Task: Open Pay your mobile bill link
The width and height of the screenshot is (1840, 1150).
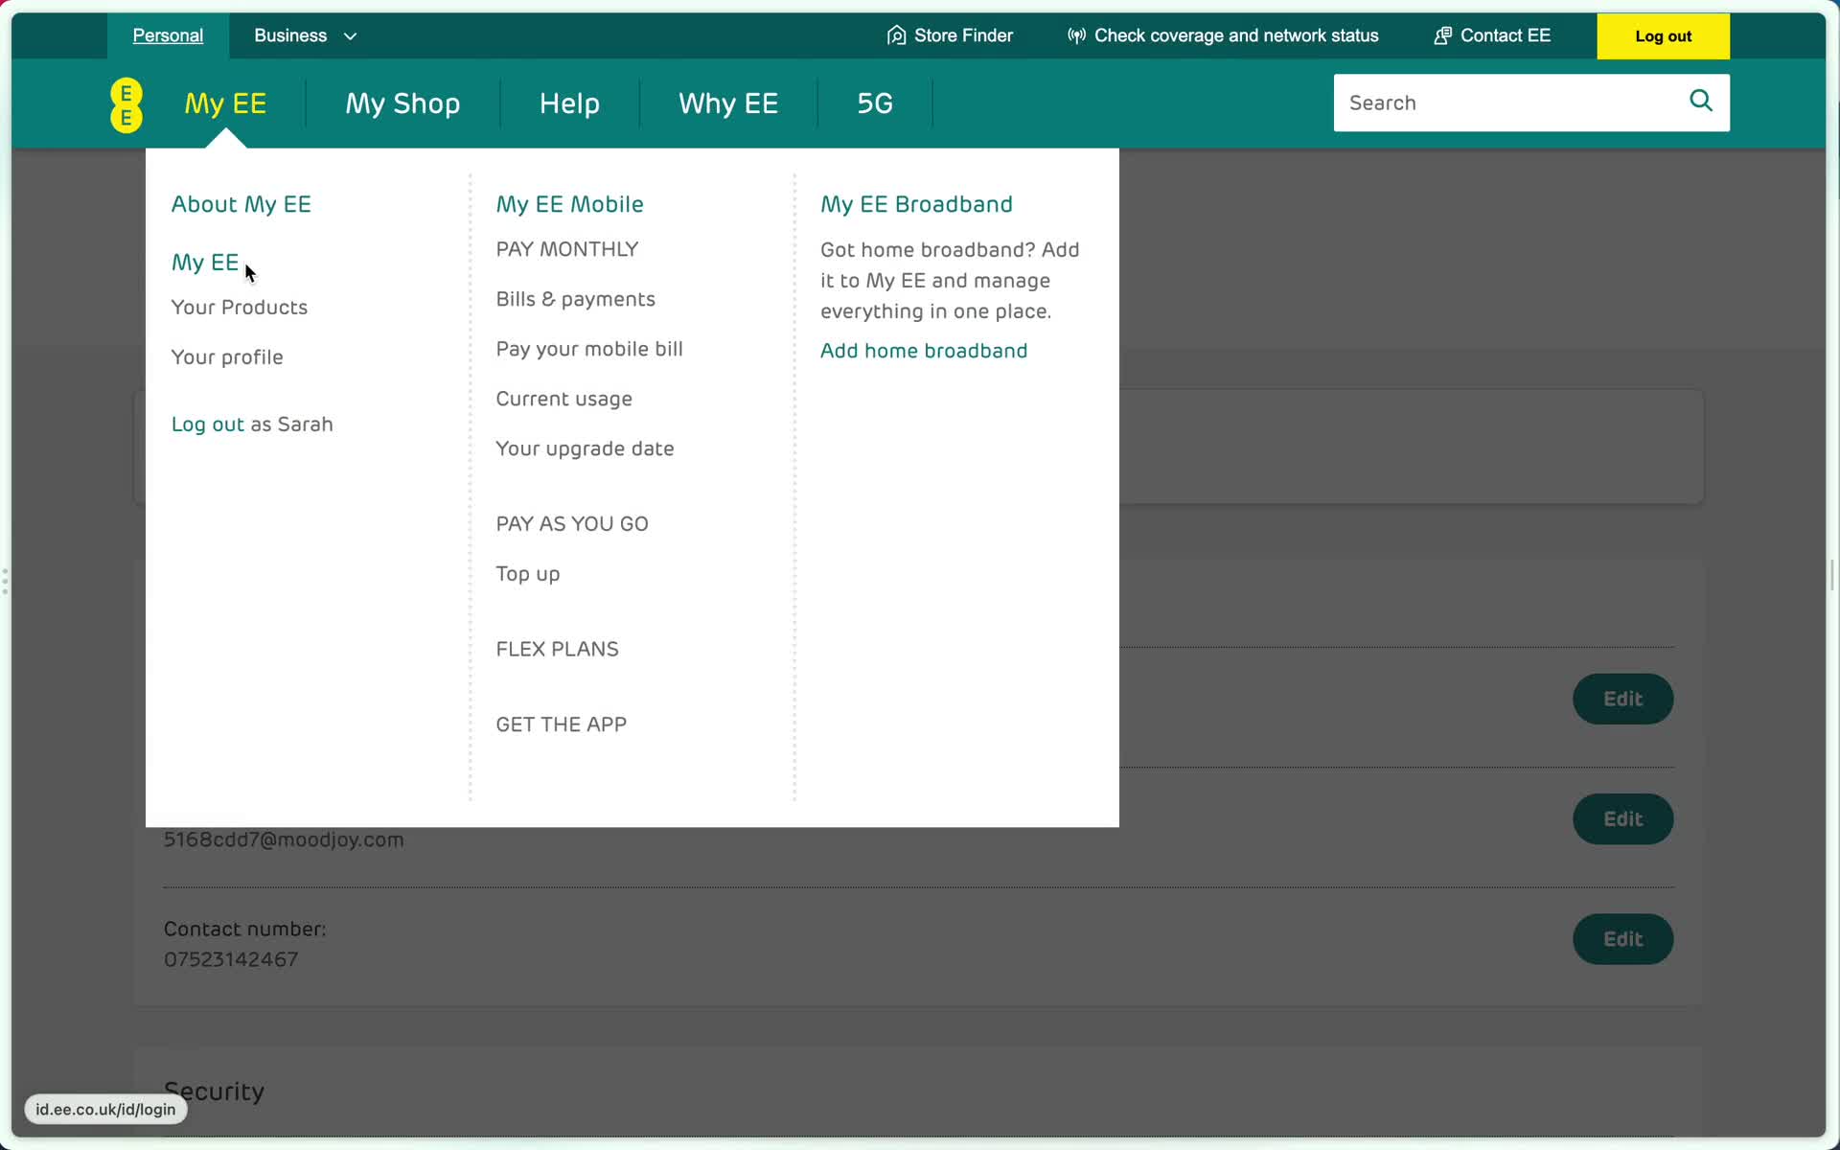Action: tap(589, 349)
